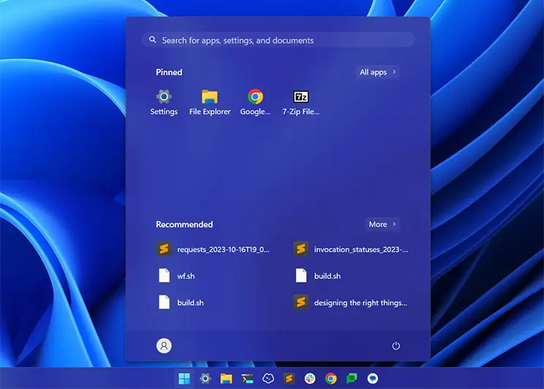The height and width of the screenshot is (389, 544).
Task: Expand More recommended items
Action: 383,224
